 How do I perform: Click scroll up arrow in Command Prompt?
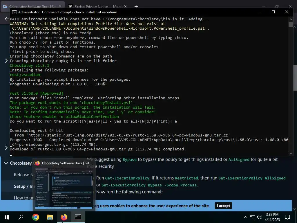(291, 19)
